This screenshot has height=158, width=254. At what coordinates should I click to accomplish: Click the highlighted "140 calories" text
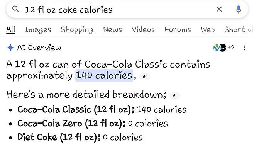pyautogui.click(x=104, y=75)
